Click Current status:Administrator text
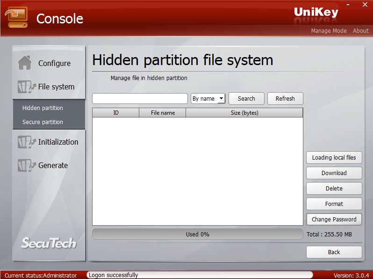Viewport: 373px width, 279px height. [41, 275]
